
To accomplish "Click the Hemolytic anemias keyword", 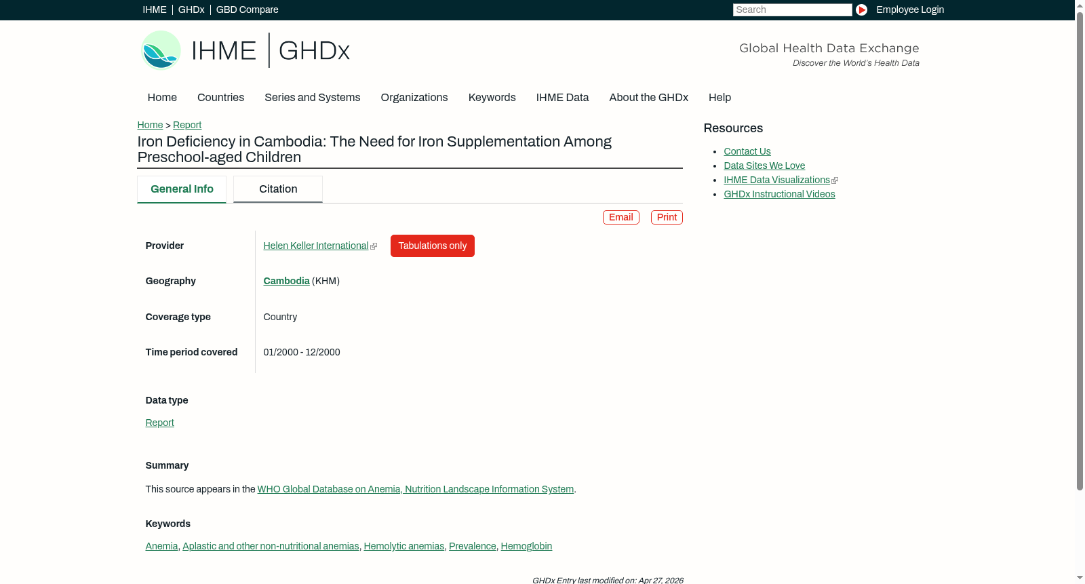I will coord(404,546).
